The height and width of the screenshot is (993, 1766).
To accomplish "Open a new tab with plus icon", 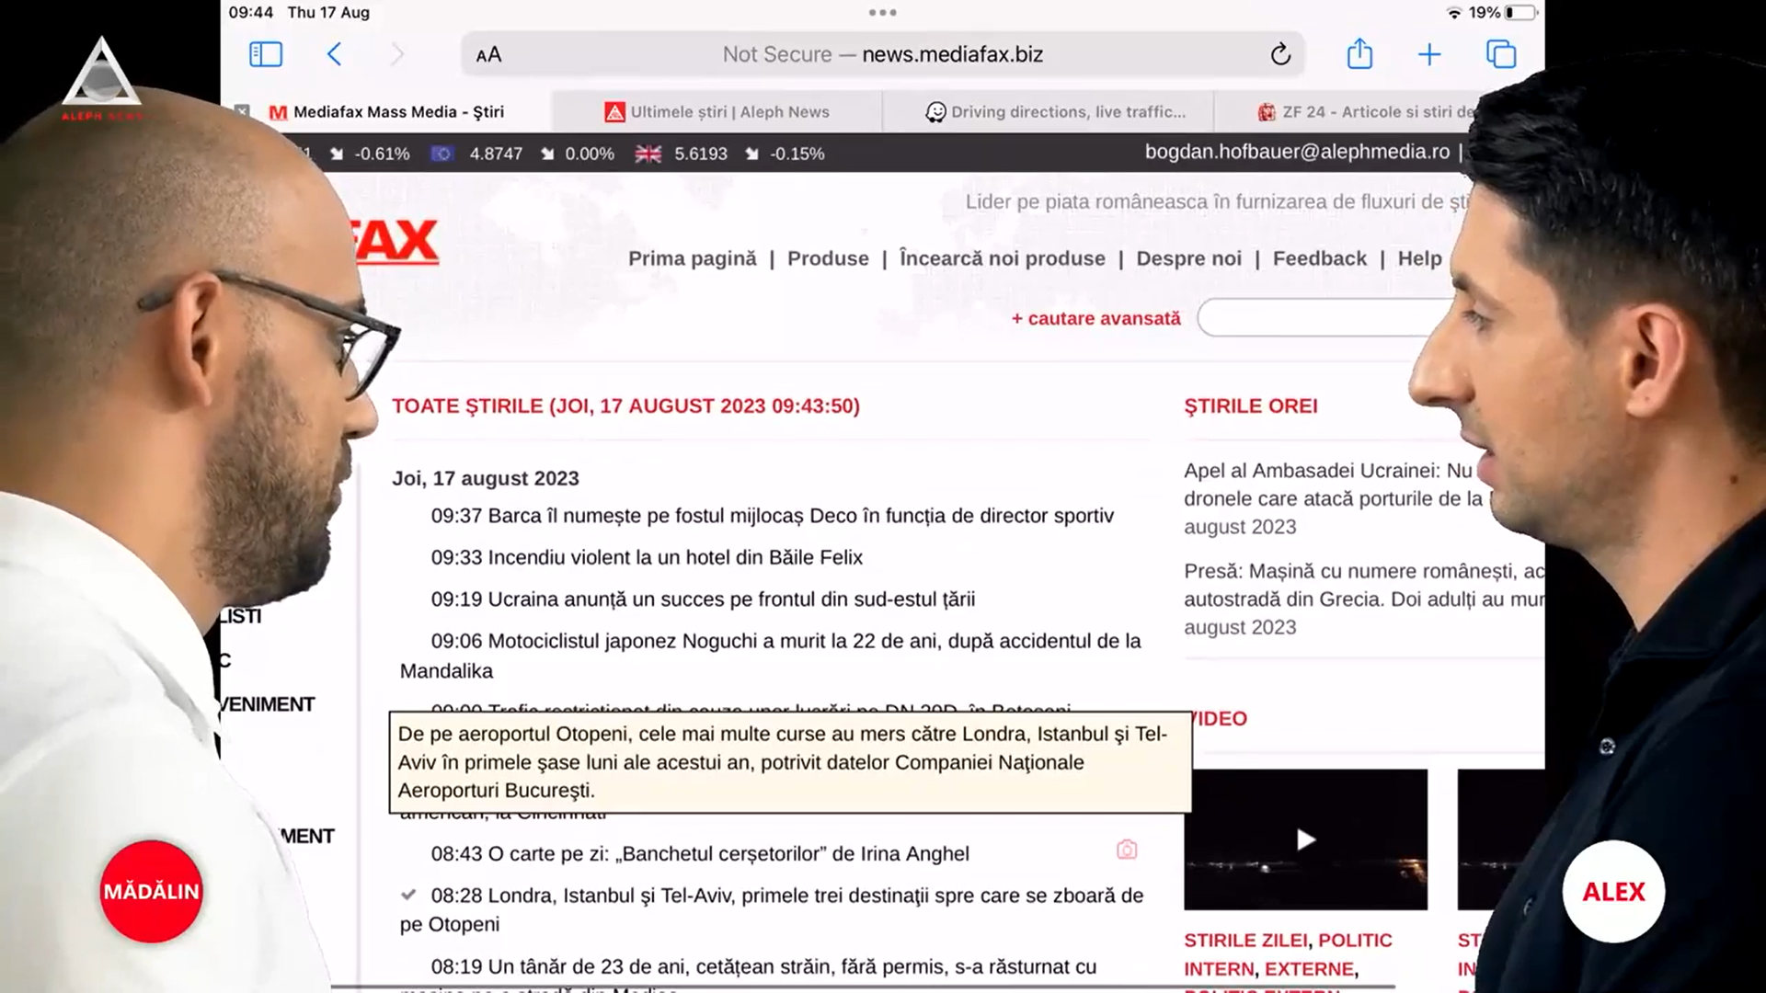I will [x=1429, y=54].
